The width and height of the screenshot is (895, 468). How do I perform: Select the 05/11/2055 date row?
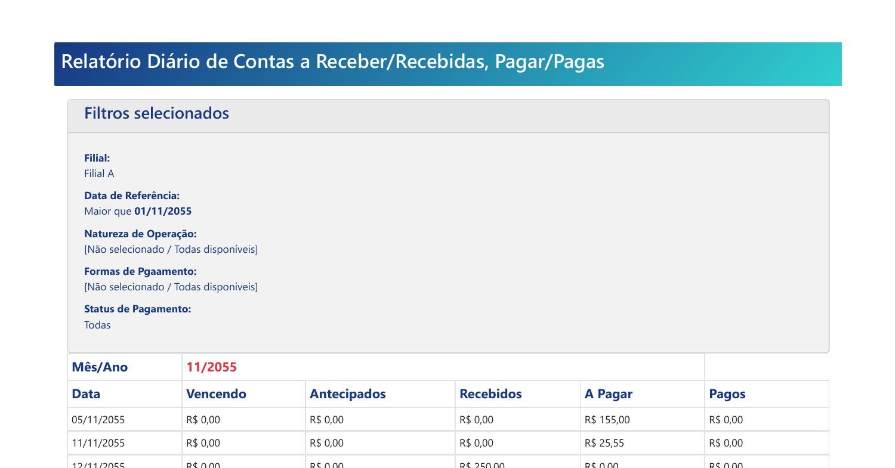(x=98, y=420)
